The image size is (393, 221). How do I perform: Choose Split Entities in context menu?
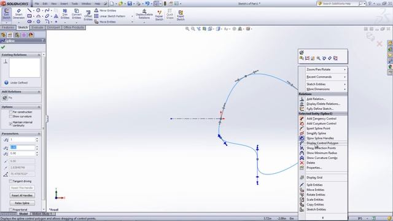point(314,185)
